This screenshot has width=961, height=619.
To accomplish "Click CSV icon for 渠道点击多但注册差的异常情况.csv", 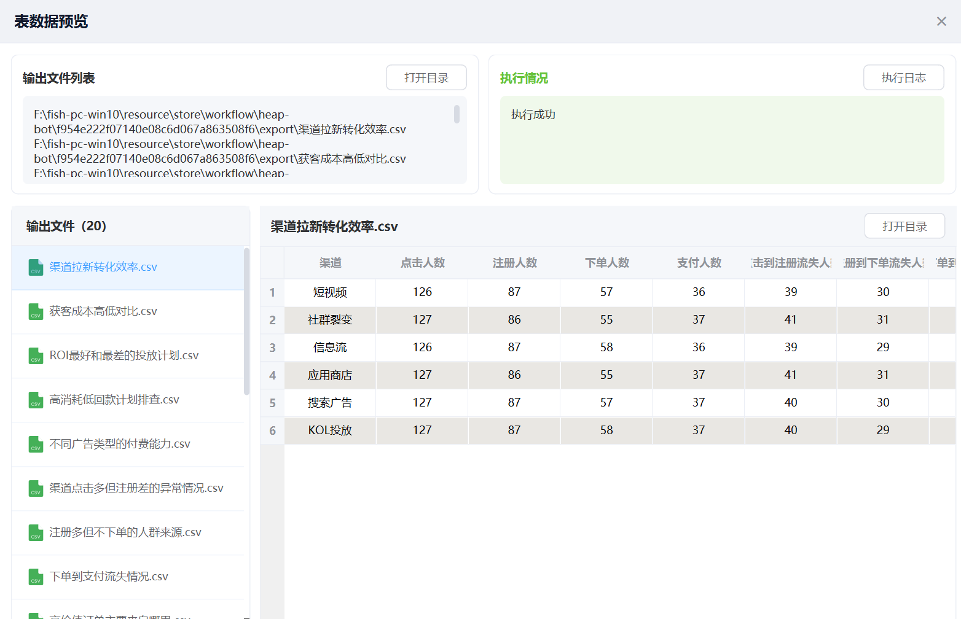I will coord(36,489).
